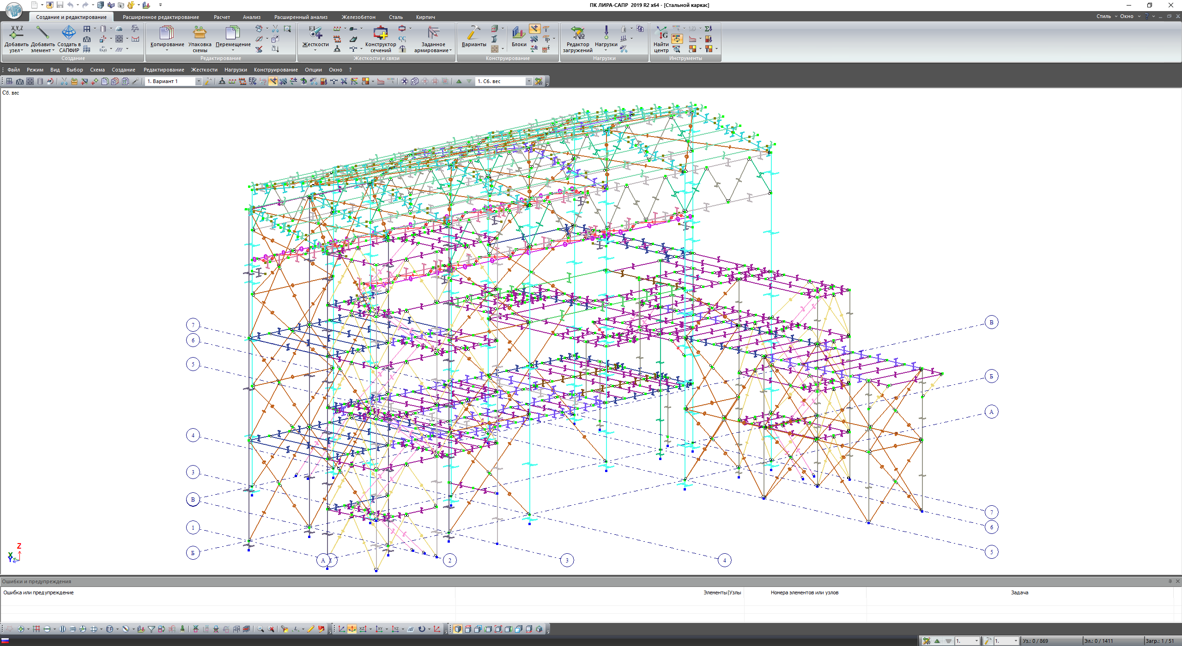Toggle the XZ projection view button
The image size is (1182, 646).
click(363, 629)
